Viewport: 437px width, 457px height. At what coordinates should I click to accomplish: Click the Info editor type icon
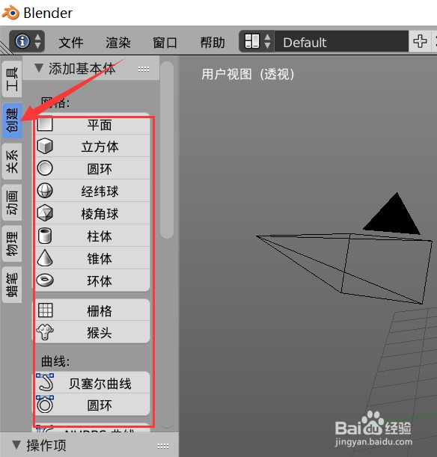point(22,41)
